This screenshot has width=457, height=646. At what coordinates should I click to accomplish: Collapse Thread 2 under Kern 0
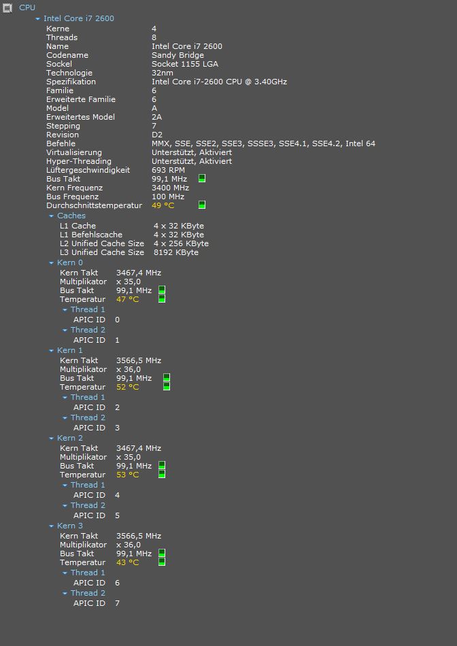click(x=65, y=330)
